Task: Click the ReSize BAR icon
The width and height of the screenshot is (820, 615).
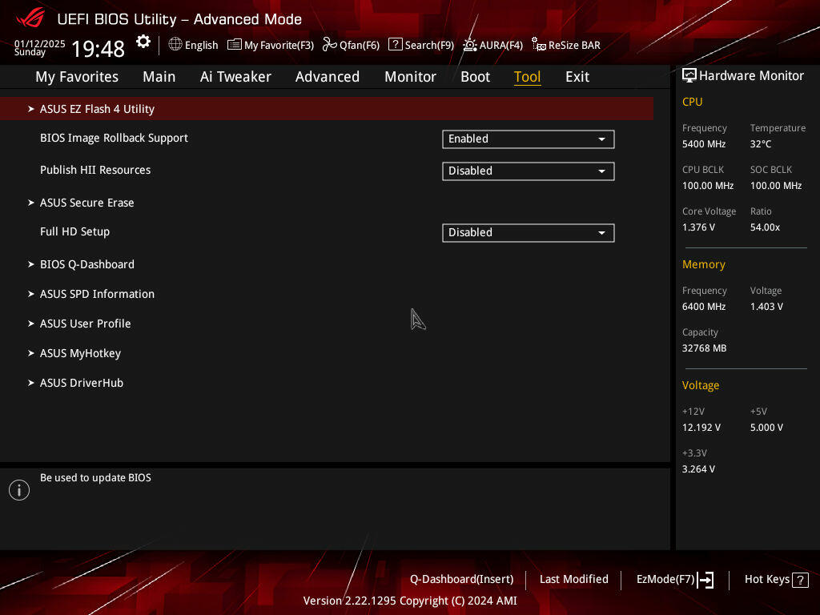Action: pos(539,45)
